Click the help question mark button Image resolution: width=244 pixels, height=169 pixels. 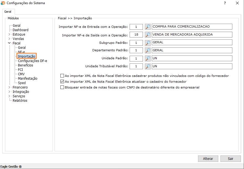click(225, 3)
